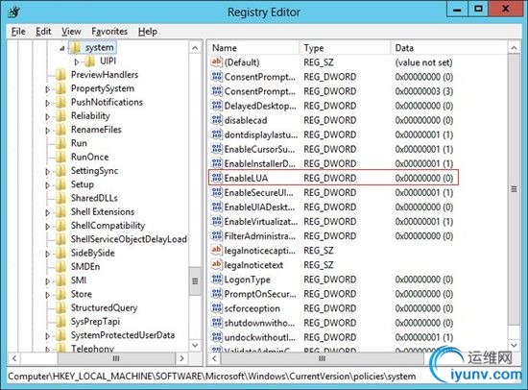Image resolution: width=528 pixels, height=390 pixels.
Task: Open the Favorites menu
Action: coord(109,32)
